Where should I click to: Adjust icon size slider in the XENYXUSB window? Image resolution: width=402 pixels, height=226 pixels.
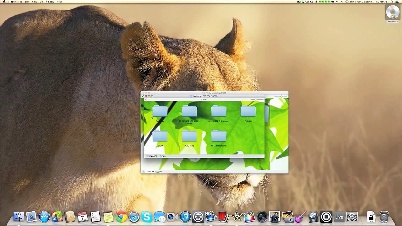click(x=281, y=96)
